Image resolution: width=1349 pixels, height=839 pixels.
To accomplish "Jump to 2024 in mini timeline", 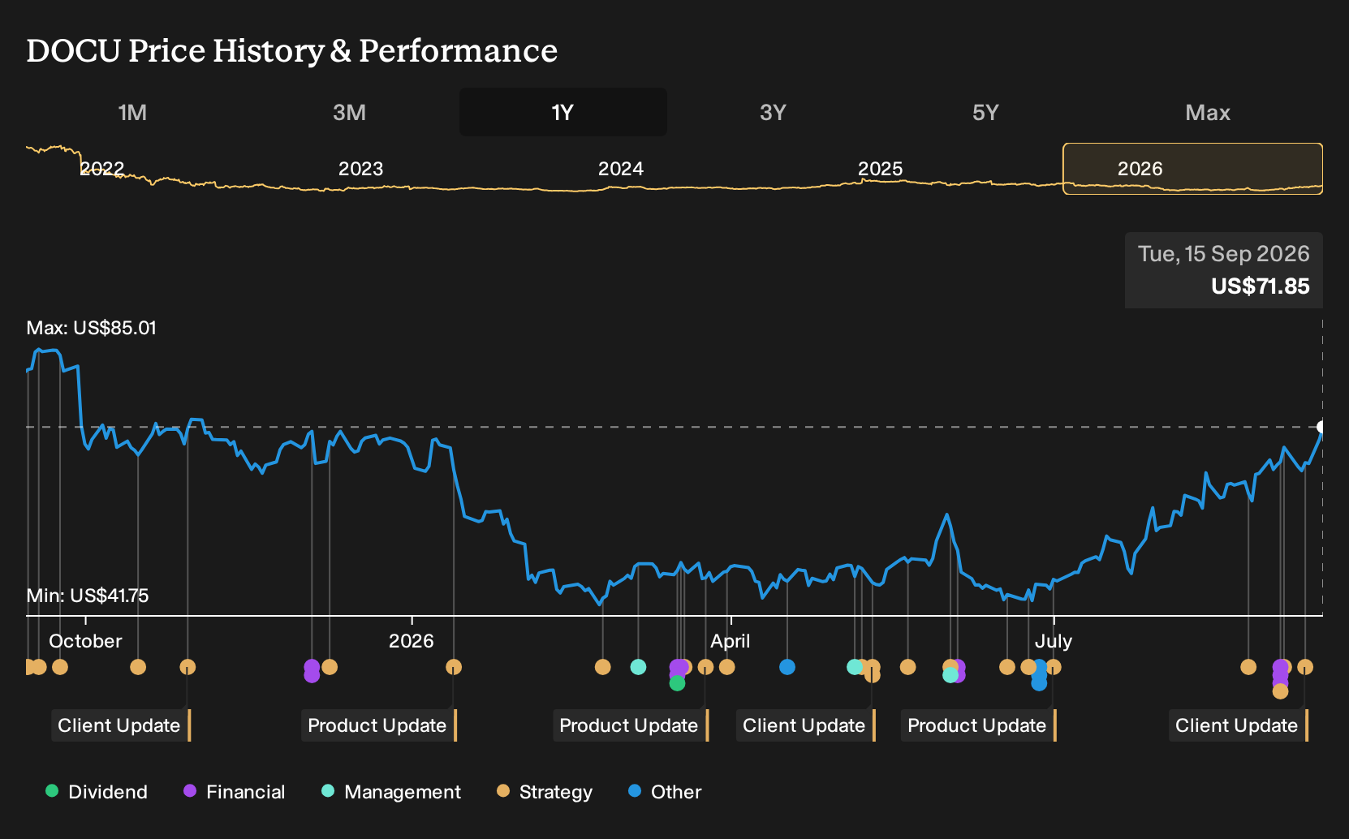I will [x=621, y=169].
